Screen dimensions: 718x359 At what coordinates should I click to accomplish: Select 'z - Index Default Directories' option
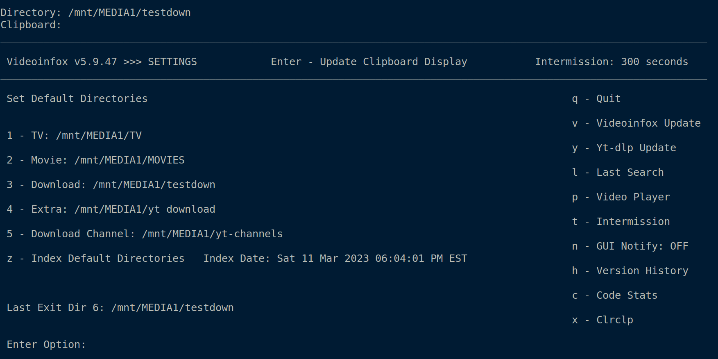click(96, 259)
